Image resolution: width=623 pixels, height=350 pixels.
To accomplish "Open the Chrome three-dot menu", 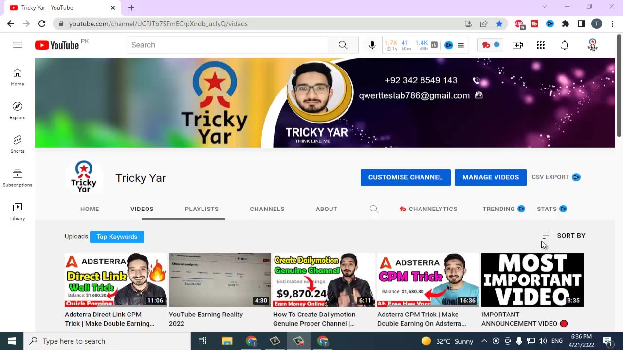I will 612,24.
